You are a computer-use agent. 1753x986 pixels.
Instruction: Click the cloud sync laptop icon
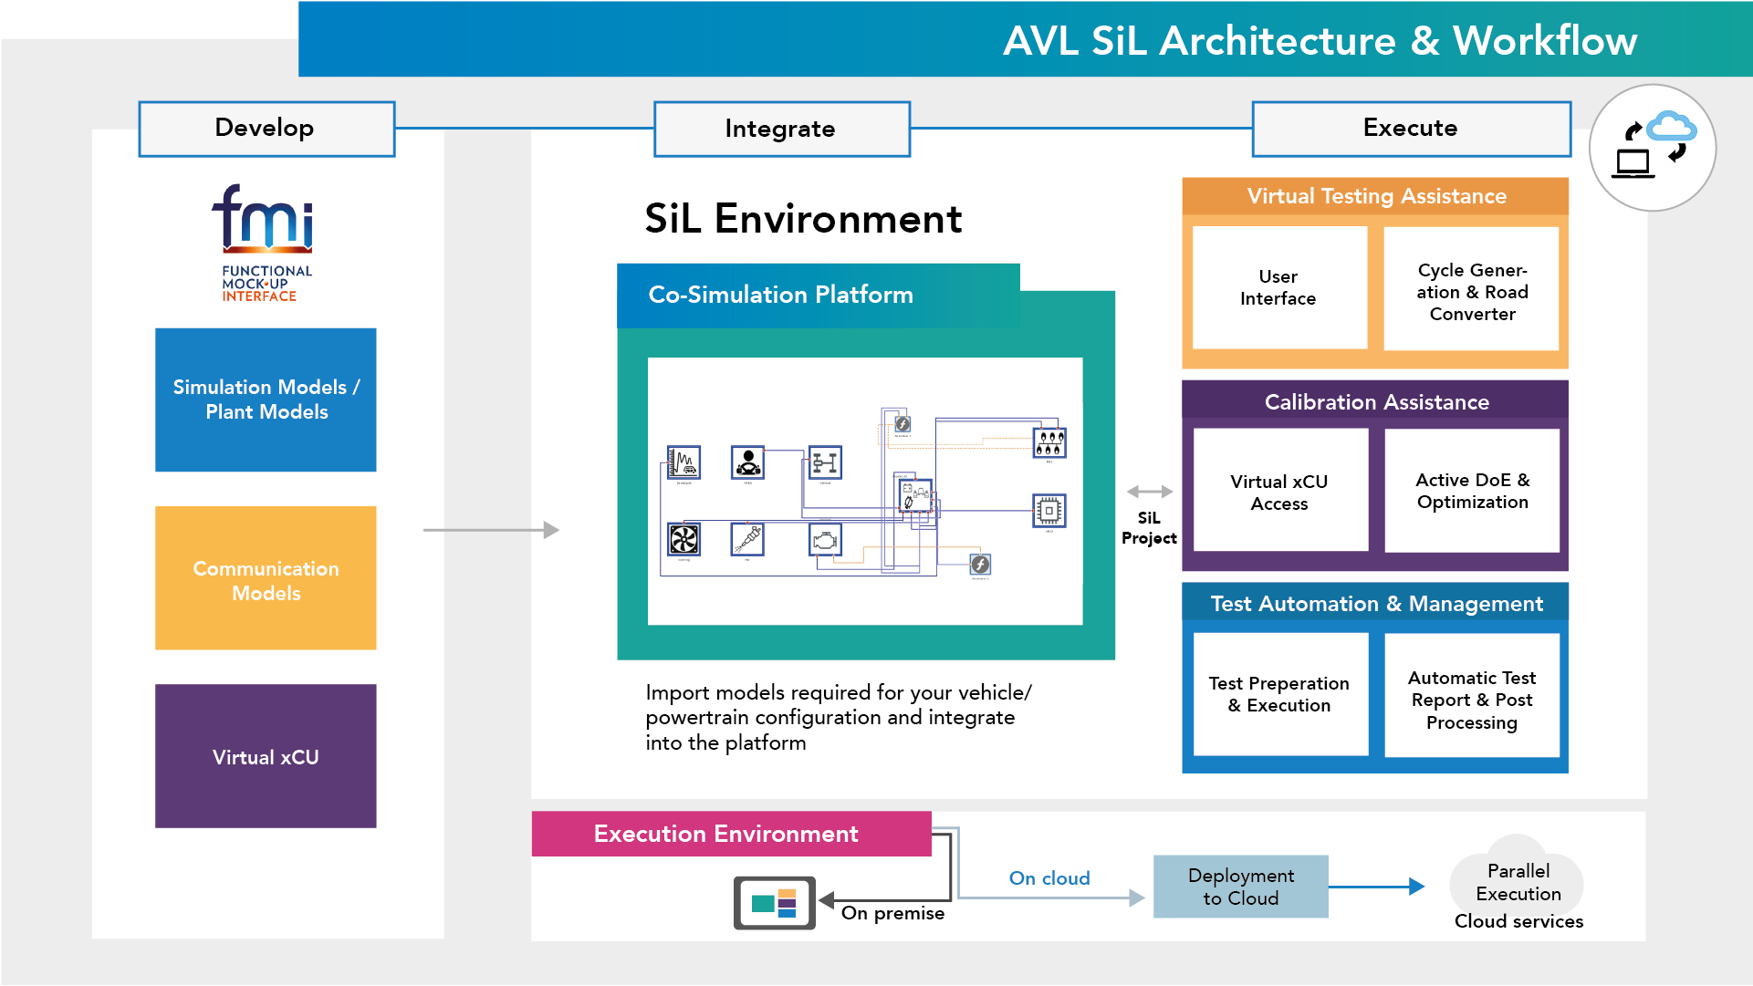click(x=1652, y=148)
